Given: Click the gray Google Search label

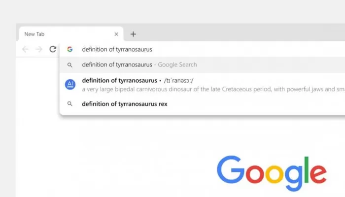Looking at the screenshot, I should (177, 65).
